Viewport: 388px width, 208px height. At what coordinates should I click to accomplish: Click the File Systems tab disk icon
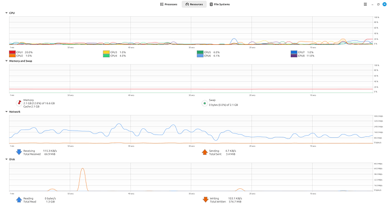pos(211,4)
